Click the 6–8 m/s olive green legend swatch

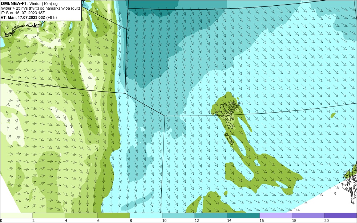114,215
